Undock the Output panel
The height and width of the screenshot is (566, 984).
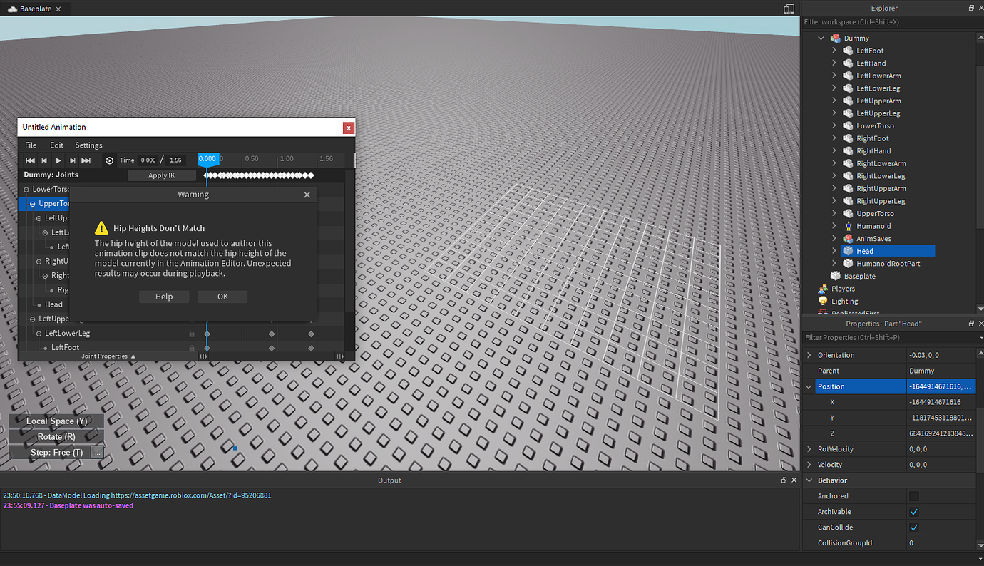[x=784, y=480]
